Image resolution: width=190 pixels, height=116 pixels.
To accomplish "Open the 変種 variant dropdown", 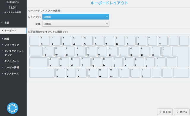I will 76,24.
